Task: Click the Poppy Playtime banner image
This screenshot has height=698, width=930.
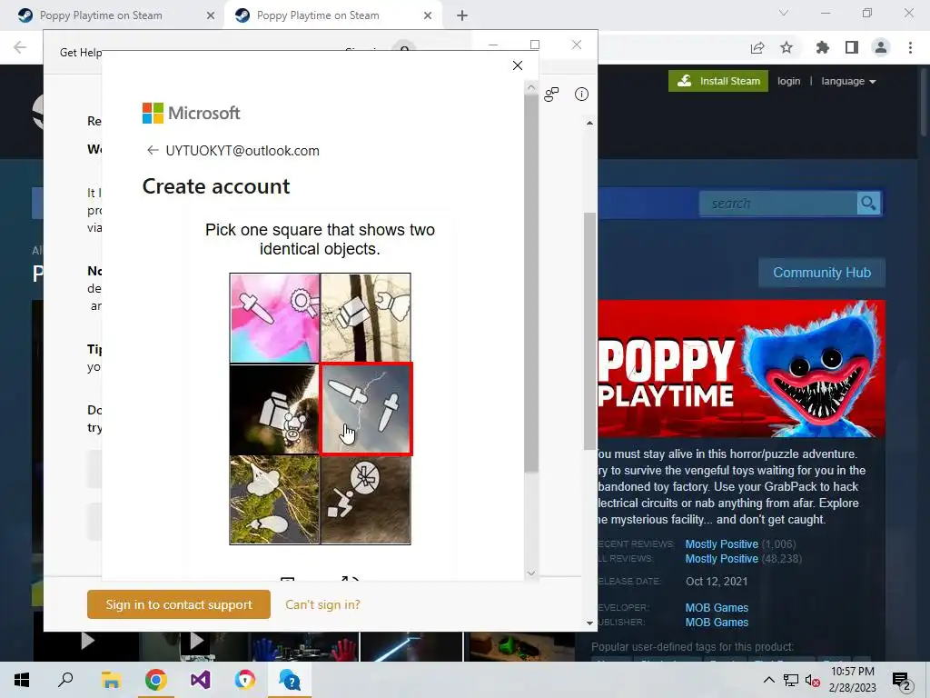Action: [741, 369]
